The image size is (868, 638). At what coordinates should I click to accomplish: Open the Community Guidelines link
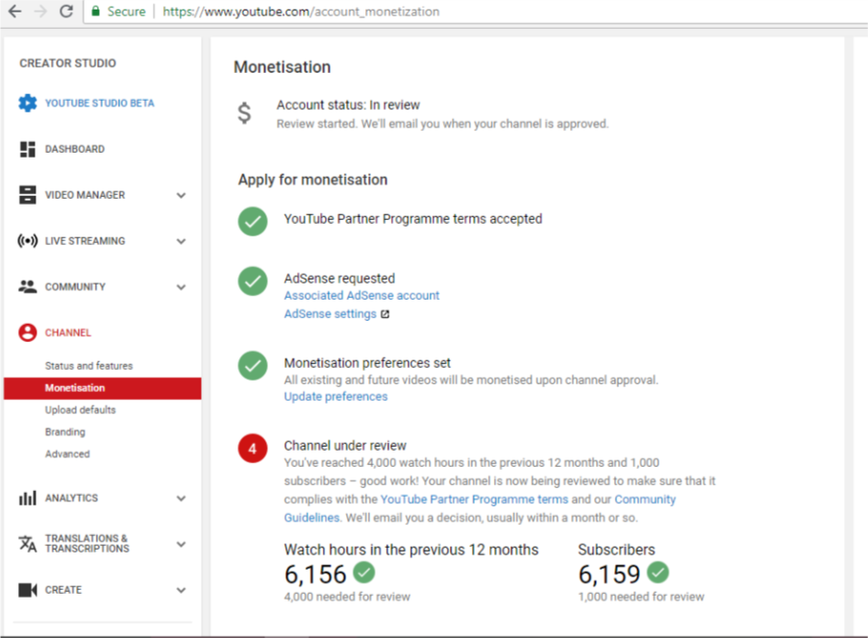(x=645, y=499)
